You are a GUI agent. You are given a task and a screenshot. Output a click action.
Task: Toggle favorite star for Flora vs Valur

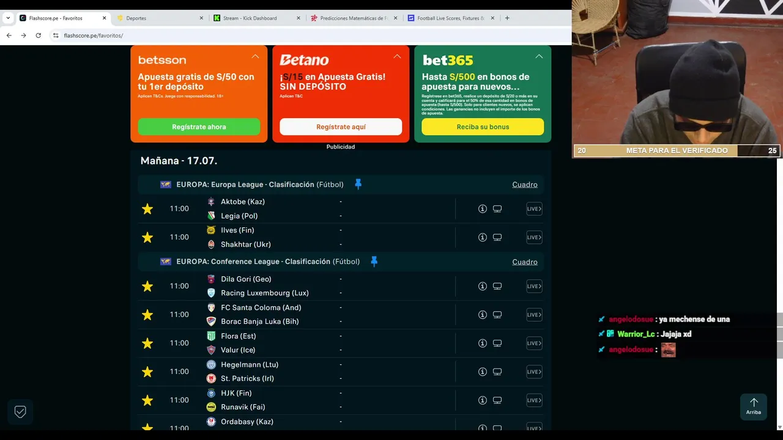coord(147,343)
